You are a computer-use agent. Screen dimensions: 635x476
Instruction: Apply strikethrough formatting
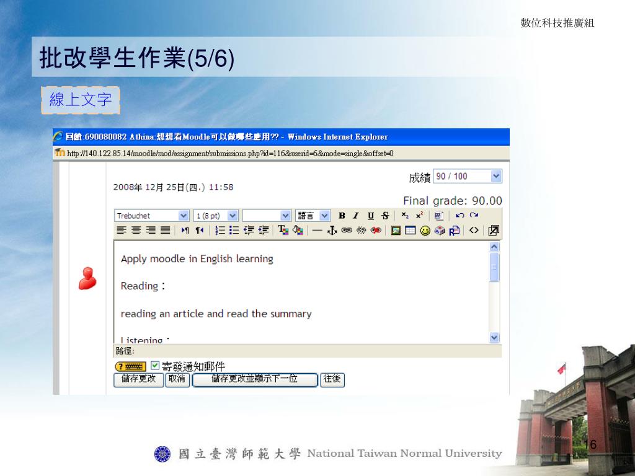click(385, 216)
